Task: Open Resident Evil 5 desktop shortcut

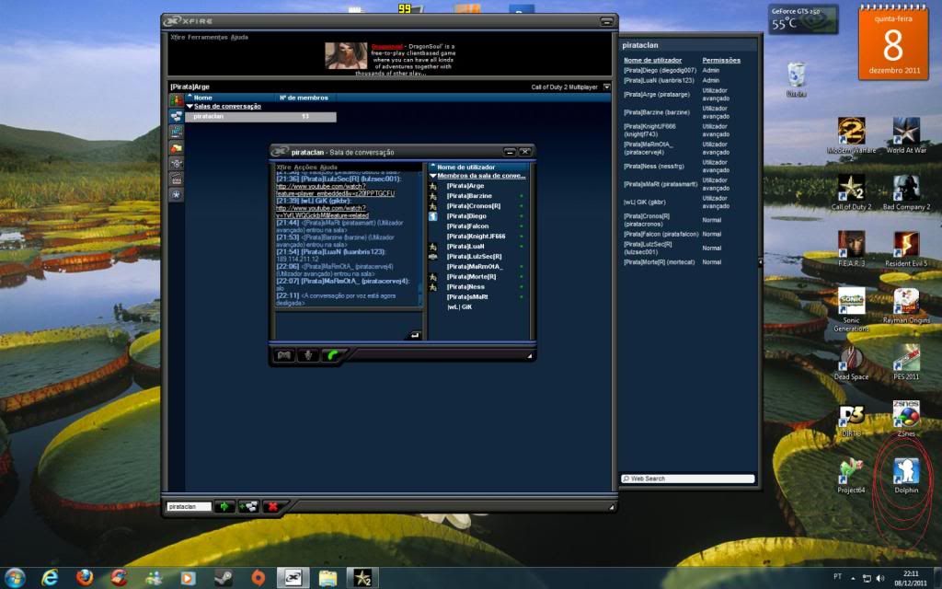Action: coord(906,248)
